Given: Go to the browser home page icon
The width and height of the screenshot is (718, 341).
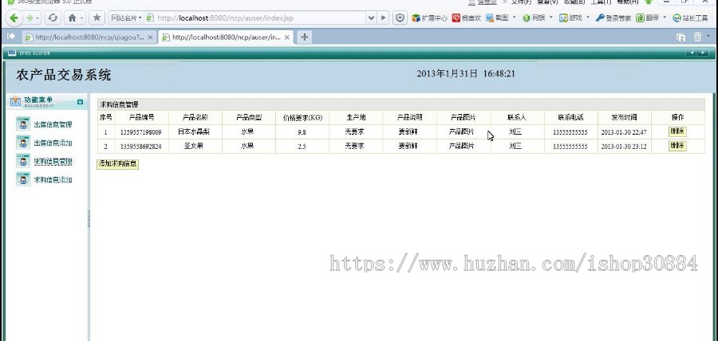Looking at the screenshot, I should [73, 18].
